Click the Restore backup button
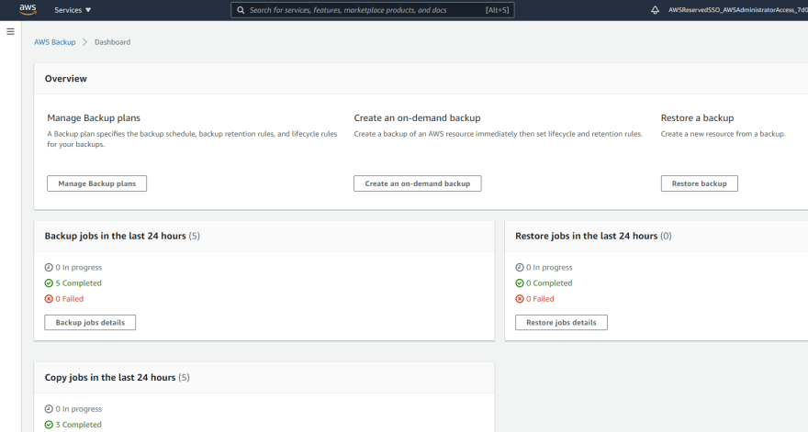 700,183
